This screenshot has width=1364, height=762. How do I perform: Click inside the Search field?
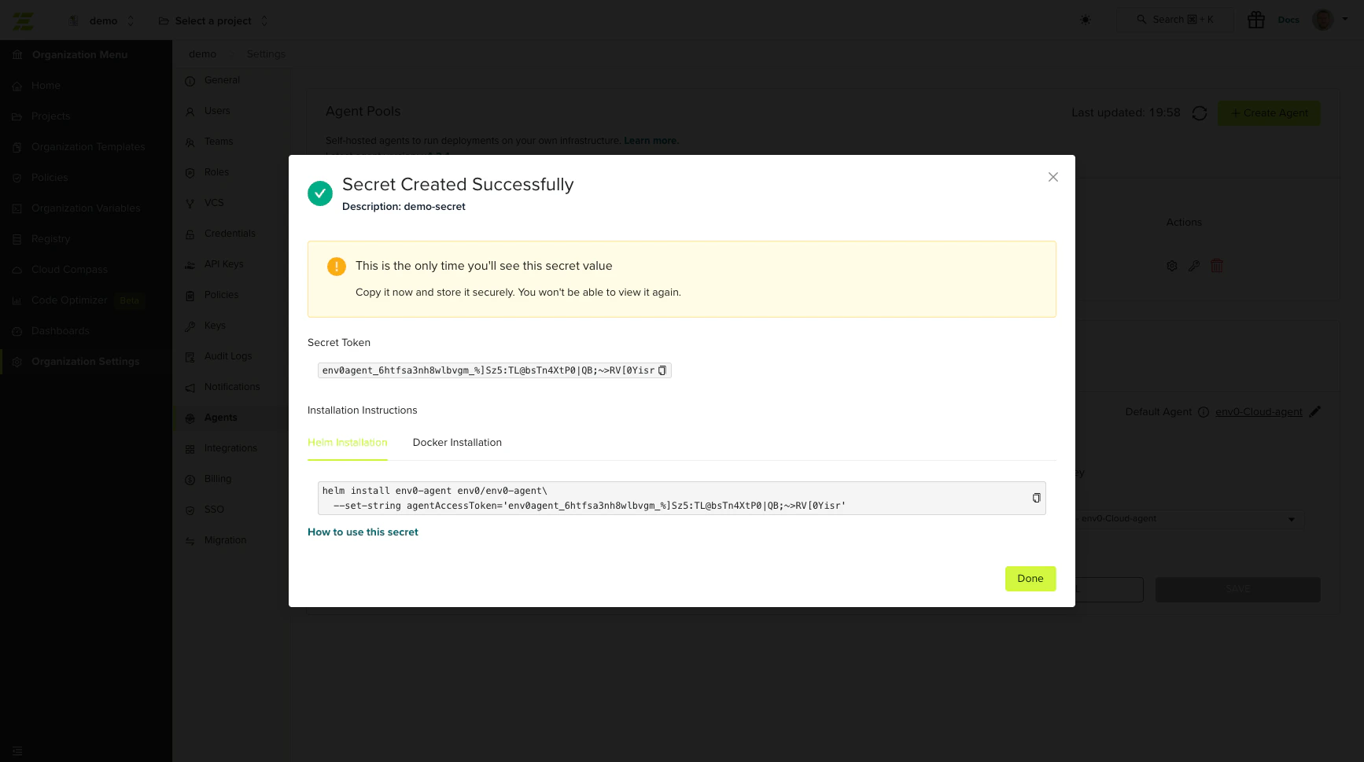coord(1175,20)
